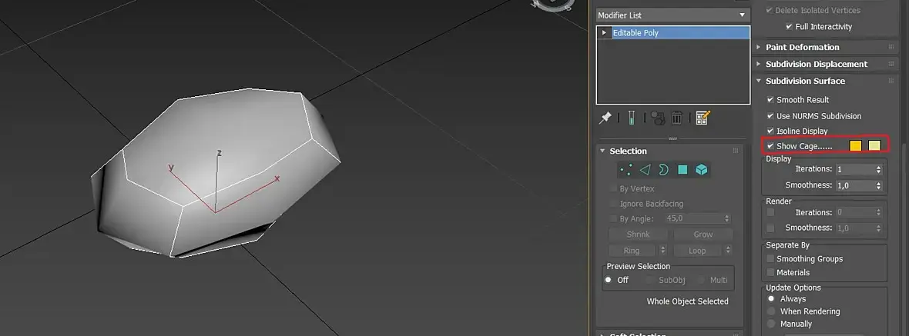909x336 pixels.
Task: Click By Angle value field
Action: point(693,218)
